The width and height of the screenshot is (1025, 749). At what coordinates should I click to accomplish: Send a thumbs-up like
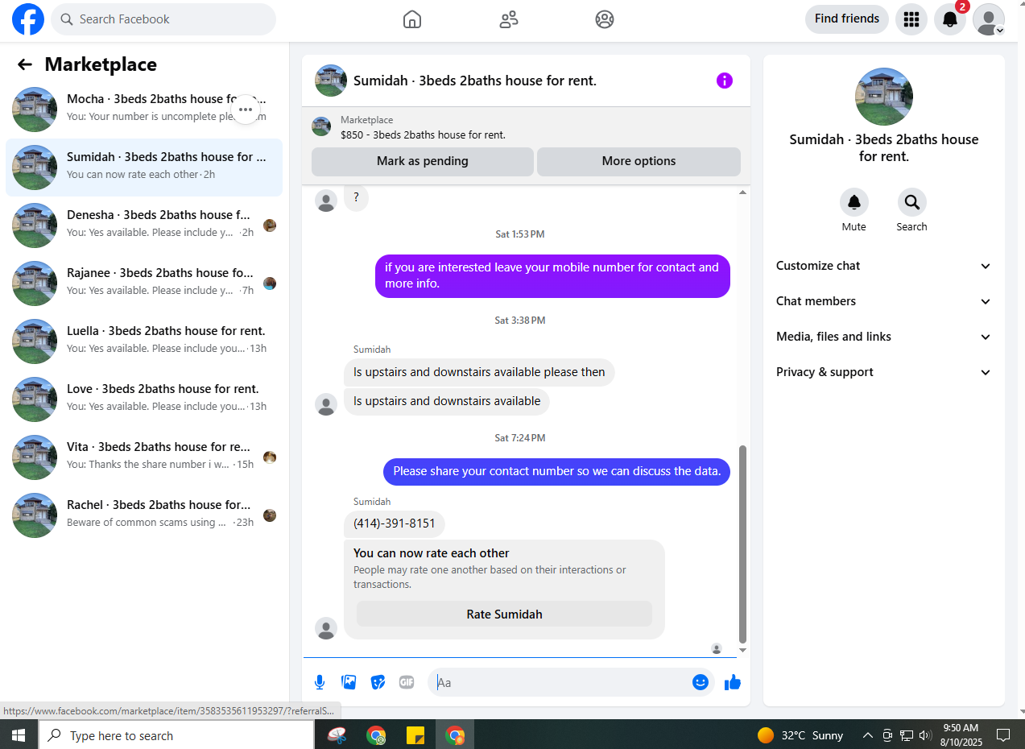pyautogui.click(x=732, y=682)
